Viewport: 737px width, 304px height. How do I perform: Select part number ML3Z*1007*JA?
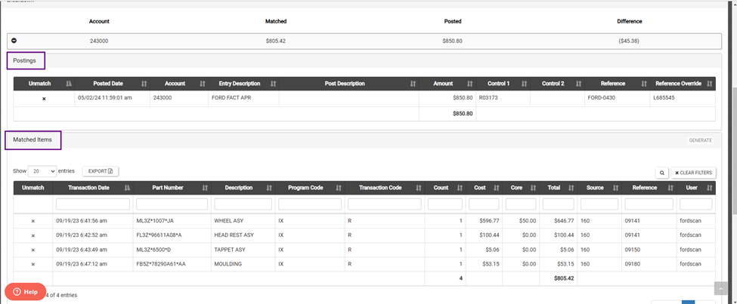coord(155,220)
